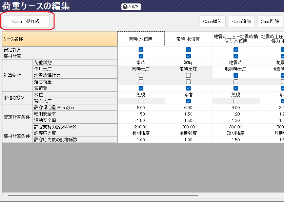Uncheck 安定計算 for 常時 水位無 case
The height and width of the screenshot is (202, 284).
[x=141, y=50]
